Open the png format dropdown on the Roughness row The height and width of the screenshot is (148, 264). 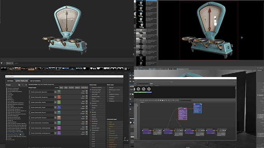coord(83,96)
